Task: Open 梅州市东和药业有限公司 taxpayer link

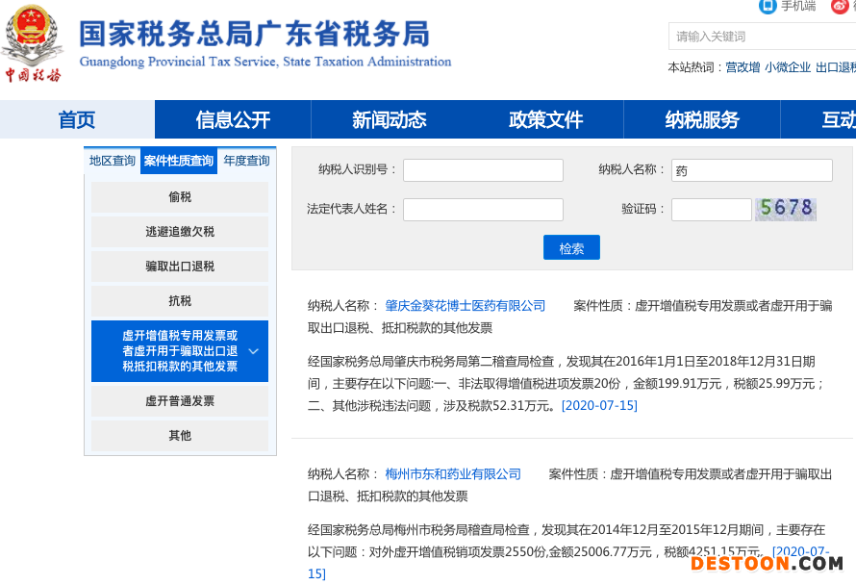Action: [x=453, y=474]
